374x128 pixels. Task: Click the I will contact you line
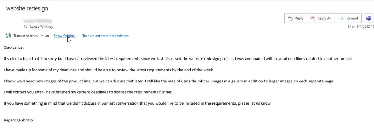88,92
